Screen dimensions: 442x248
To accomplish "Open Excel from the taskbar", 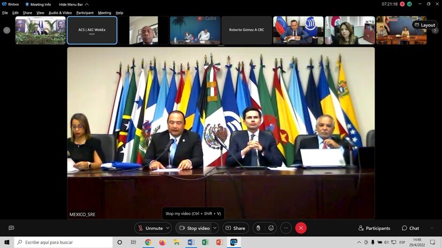I will [x=205, y=242].
